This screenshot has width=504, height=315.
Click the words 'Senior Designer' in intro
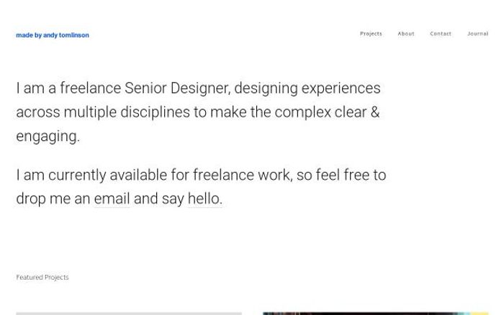point(176,88)
